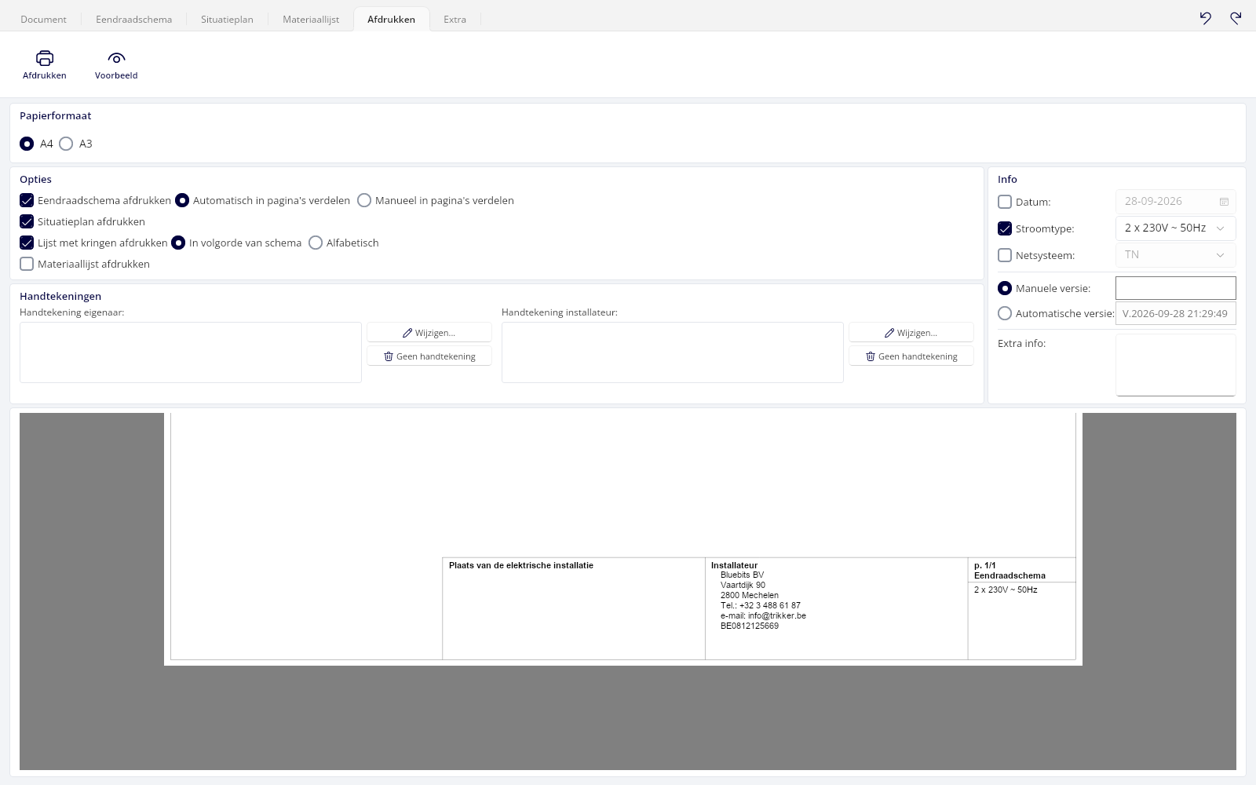Image resolution: width=1256 pixels, height=785 pixels.
Task: Click the Manuele versie text field
Action: coord(1175,288)
